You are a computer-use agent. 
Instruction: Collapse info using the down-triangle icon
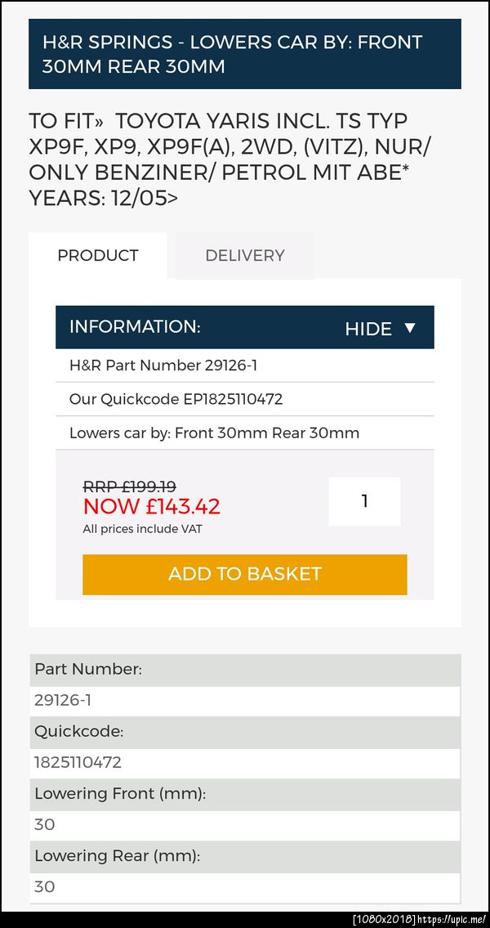(410, 328)
